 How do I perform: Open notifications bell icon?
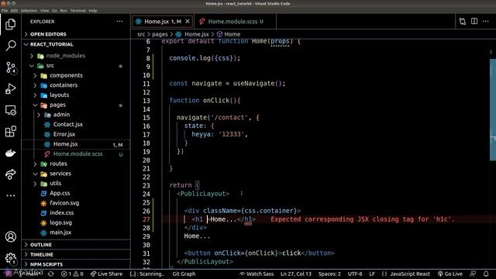click(486, 274)
